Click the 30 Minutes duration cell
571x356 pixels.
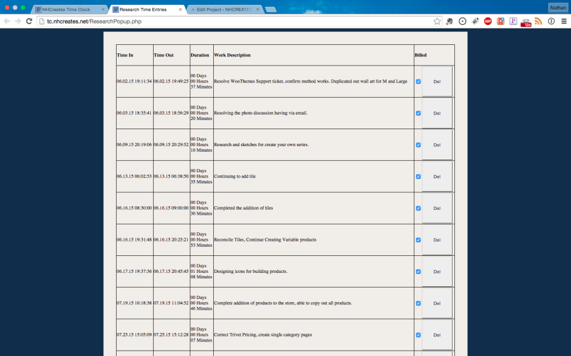coord(202,208)
